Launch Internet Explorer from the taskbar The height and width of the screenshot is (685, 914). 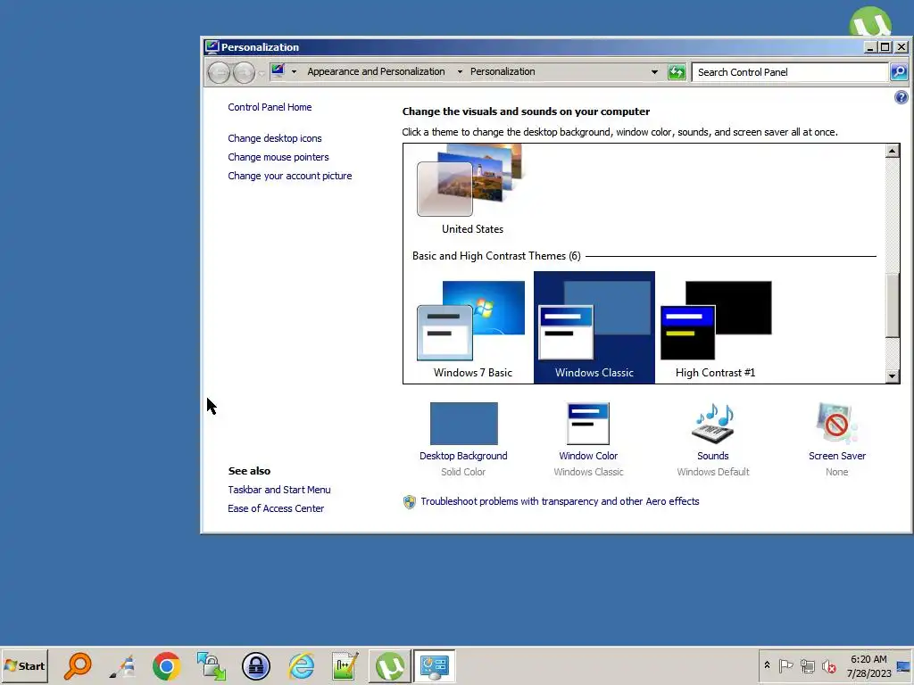302,665
